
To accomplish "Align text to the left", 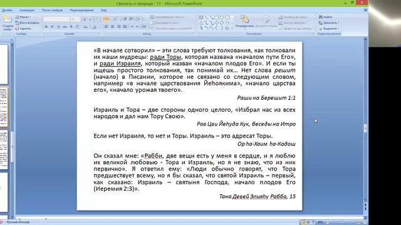I will [107, 27].
